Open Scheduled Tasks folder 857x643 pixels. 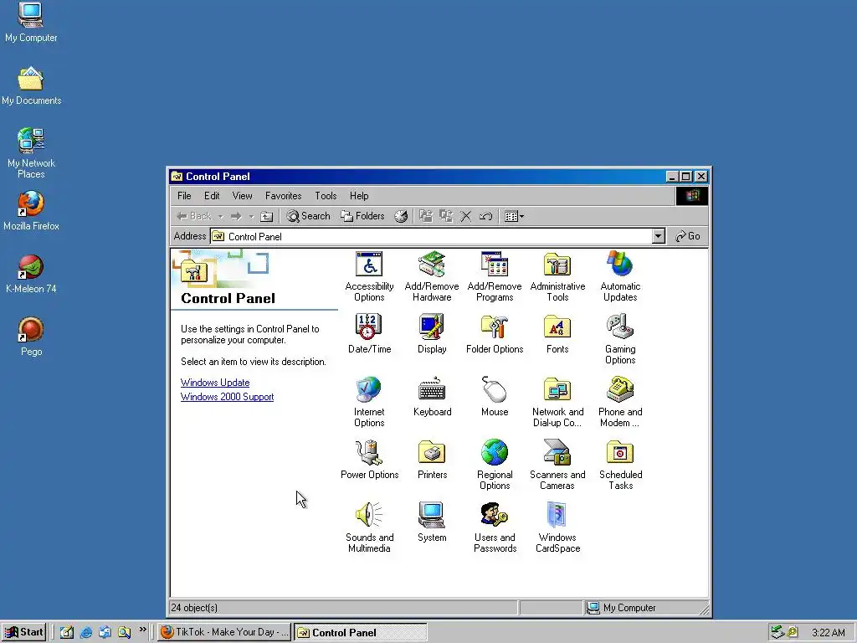[620, 465]
